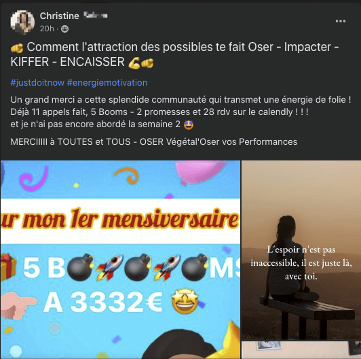The height and width of the screenshot is (359, 361).
Task: Click the 'L'espoir n'est pas inaccessible' quote
Action: [301, 262]
